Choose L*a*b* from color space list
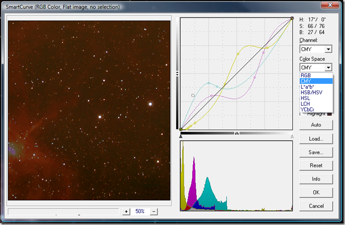 (316, 87)
